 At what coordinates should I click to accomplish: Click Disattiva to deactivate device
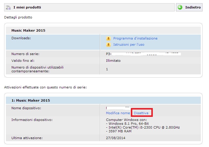(141, 113)
